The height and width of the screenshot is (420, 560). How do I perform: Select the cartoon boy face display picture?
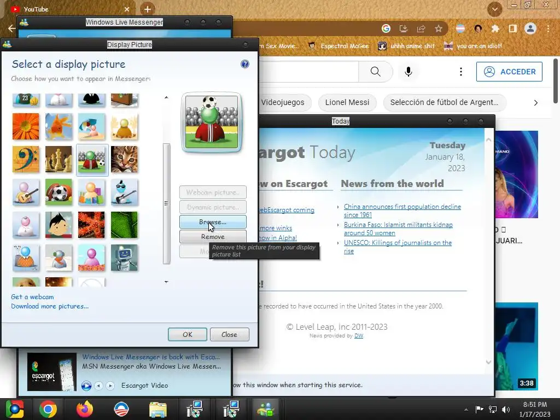click(59, 225)
